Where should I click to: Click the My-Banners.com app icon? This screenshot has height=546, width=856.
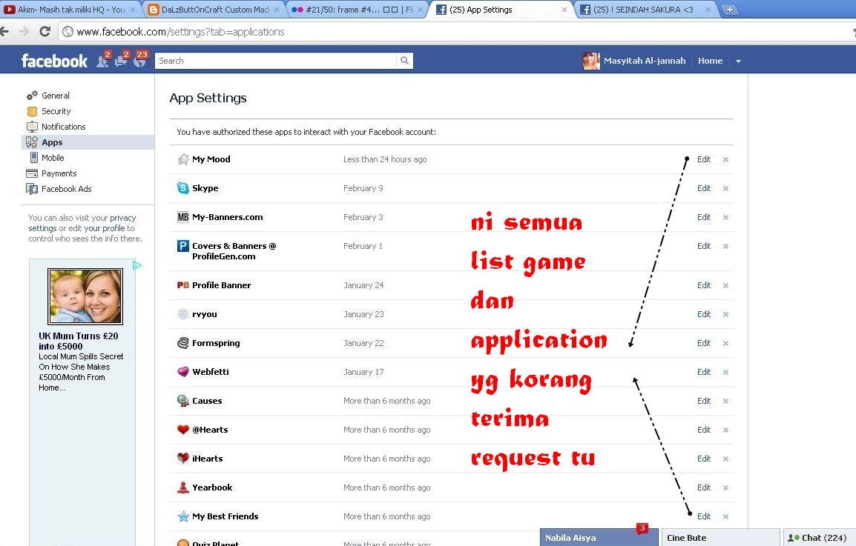pyautogui.click(x=183, y=217)
